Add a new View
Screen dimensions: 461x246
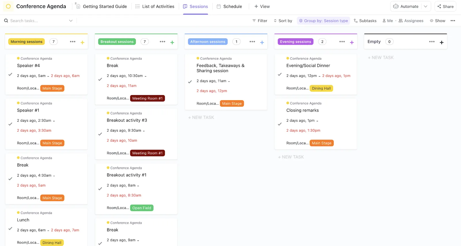262,6
